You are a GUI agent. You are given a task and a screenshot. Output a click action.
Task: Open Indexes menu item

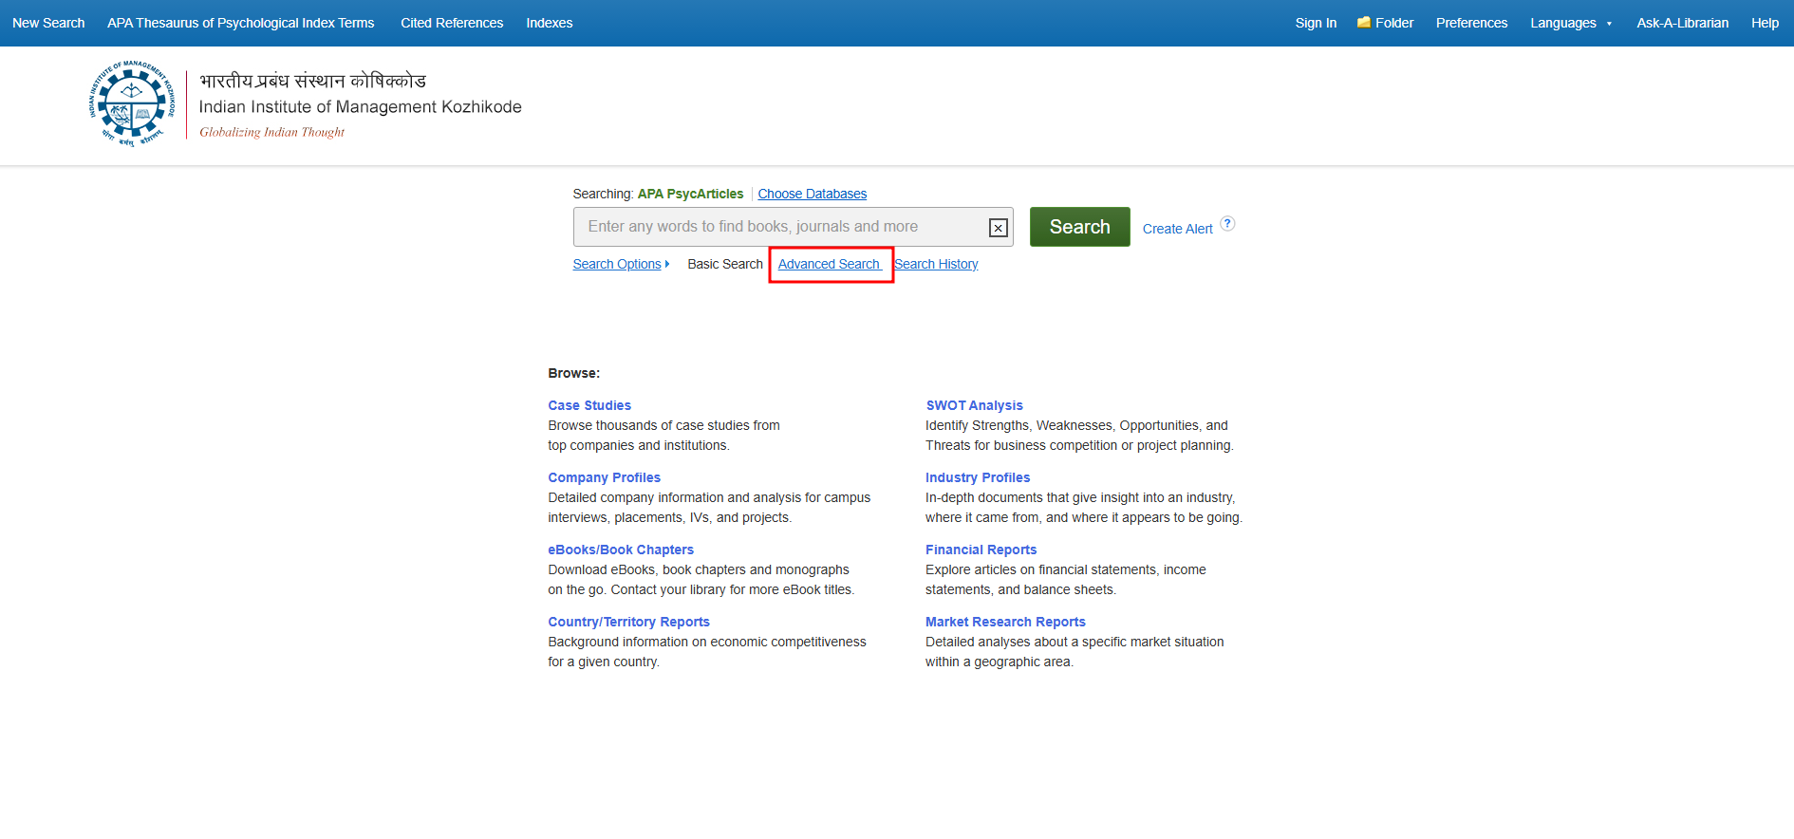549,23
